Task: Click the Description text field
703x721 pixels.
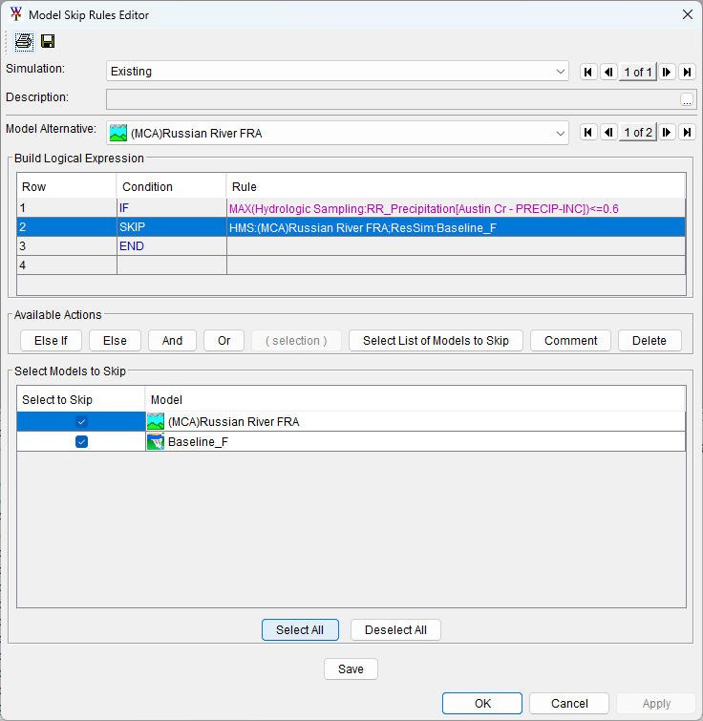Action: 393,99
